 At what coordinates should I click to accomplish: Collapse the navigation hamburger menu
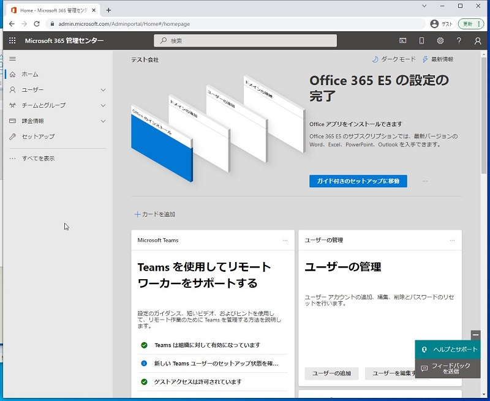[12, 59]
